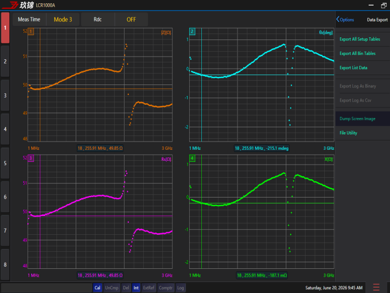Toggle the Rdc OFF setting

coord(131,19)
